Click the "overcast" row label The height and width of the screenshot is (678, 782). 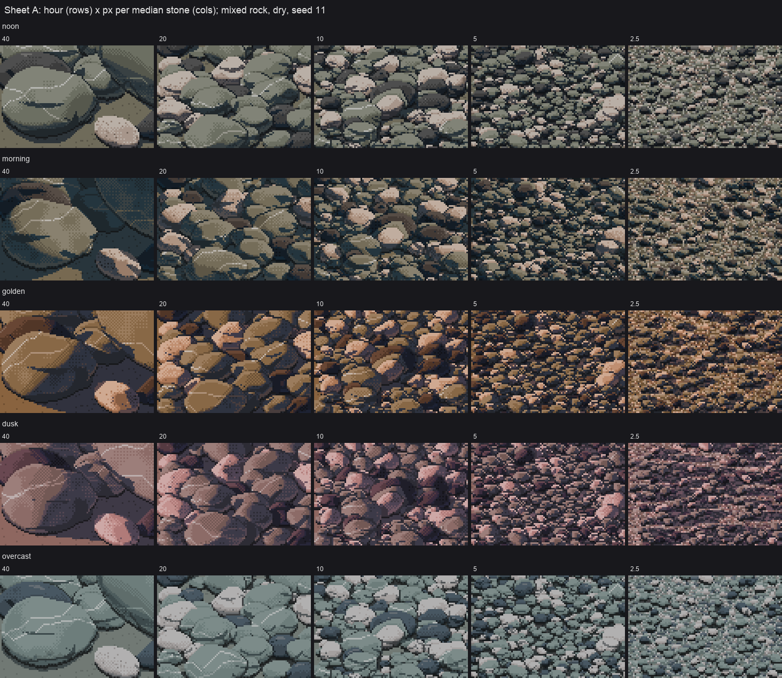(17, 556)
